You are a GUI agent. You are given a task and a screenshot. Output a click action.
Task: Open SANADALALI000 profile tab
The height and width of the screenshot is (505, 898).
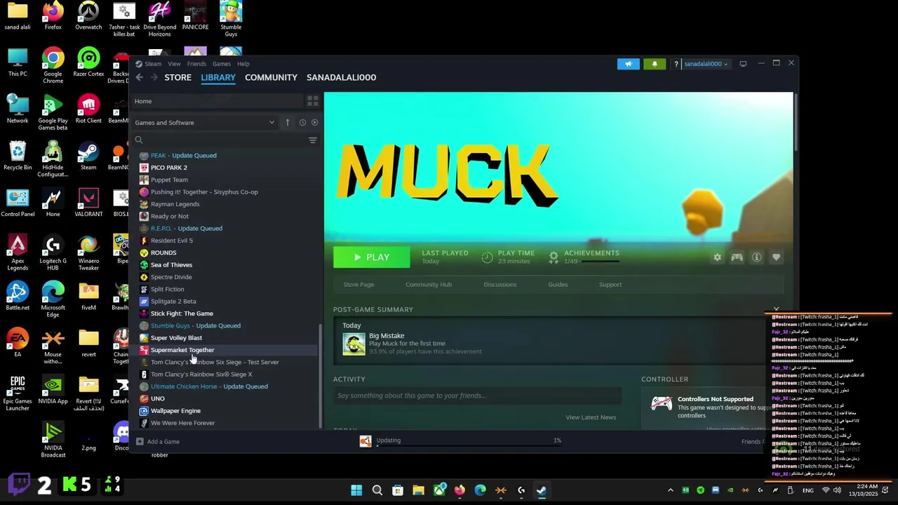point(341,77)
